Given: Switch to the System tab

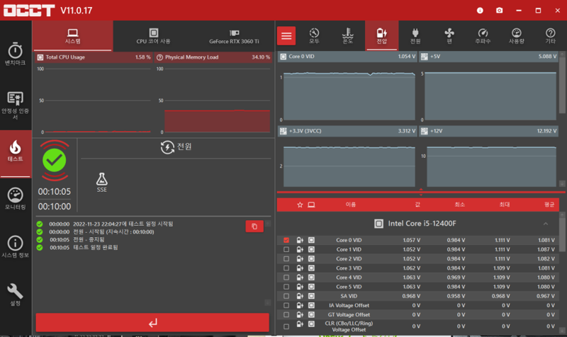Looking at the screenshot, I should pyautogui.click(x=73, y=36).
